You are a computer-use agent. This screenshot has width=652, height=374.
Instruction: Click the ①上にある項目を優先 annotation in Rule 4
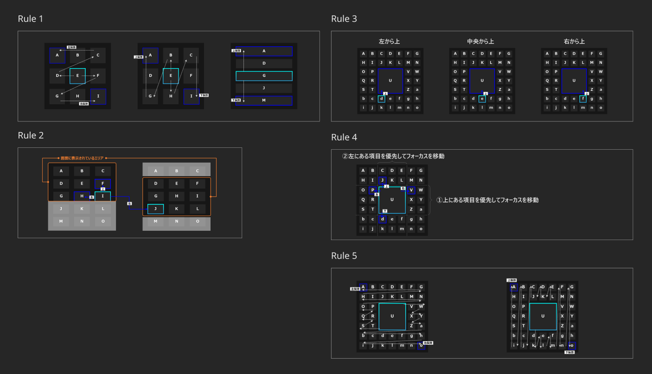coord(487,200)
